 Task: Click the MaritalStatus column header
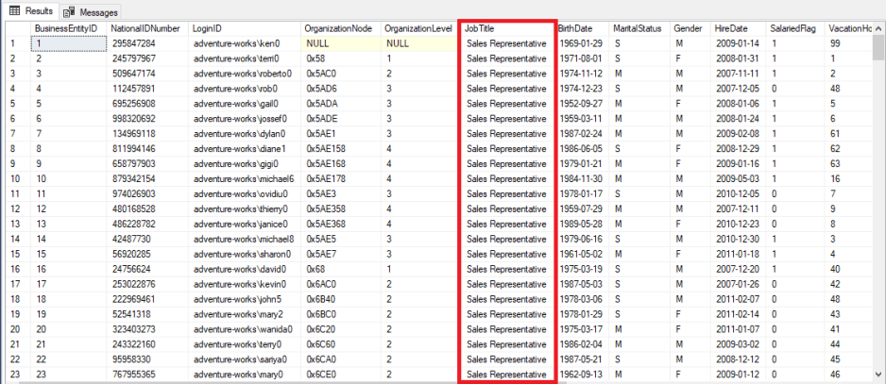tap(636, 29)
